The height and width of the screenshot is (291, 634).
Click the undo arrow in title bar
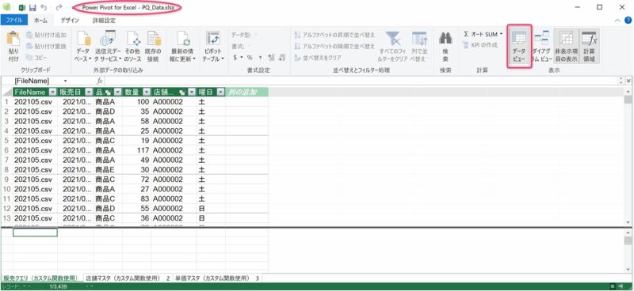(44, 7)
